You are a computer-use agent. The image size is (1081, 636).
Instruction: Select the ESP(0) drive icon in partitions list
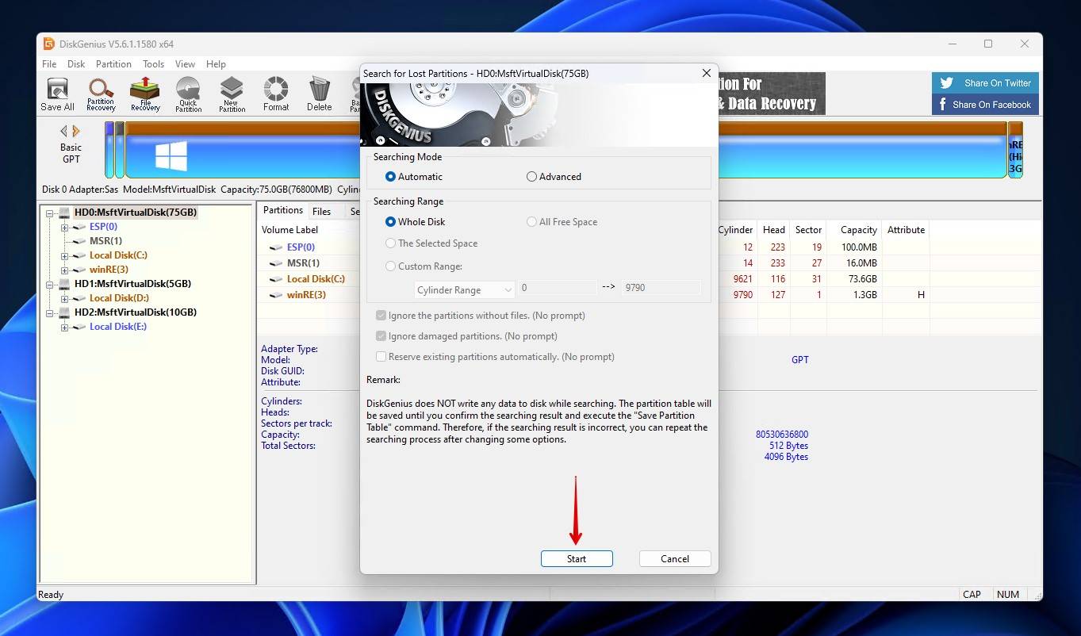(x=275, y=247)
